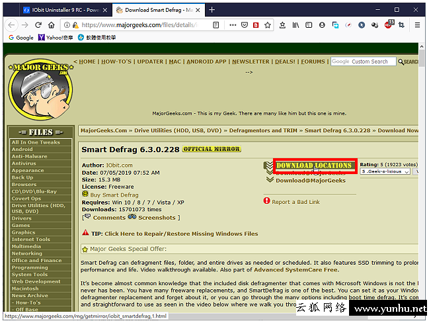This screenshot has height=323, width=429.
Task: Click the MajorGeeks logo image
Action: [x=40, y=89]
